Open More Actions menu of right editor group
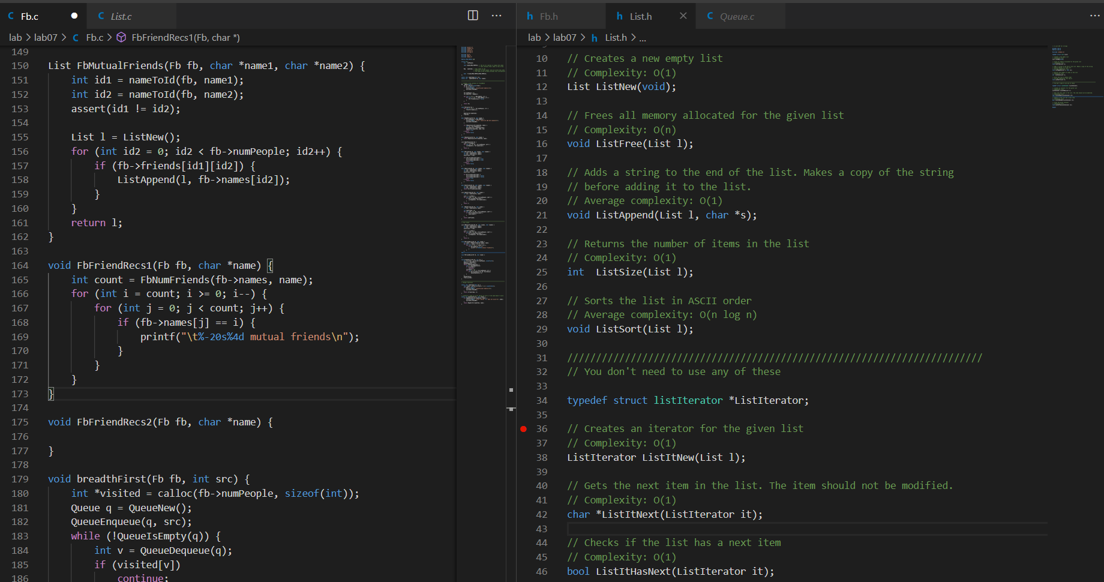The width and height of the screenshot is (1104, 582). tap(1094, 16)
